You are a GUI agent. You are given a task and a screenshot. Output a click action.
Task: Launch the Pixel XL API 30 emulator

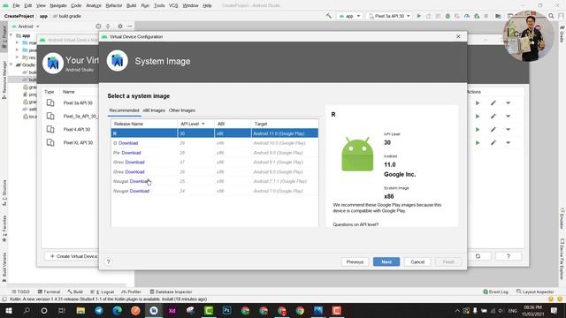point(478,143)
